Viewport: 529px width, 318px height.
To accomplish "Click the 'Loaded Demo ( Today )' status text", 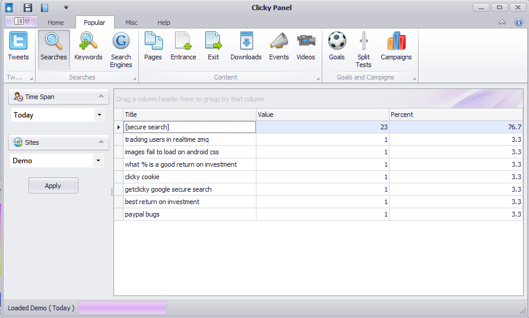I will (41, 308).
